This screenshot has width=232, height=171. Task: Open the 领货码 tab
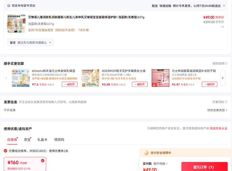click(x=59, y=139)
